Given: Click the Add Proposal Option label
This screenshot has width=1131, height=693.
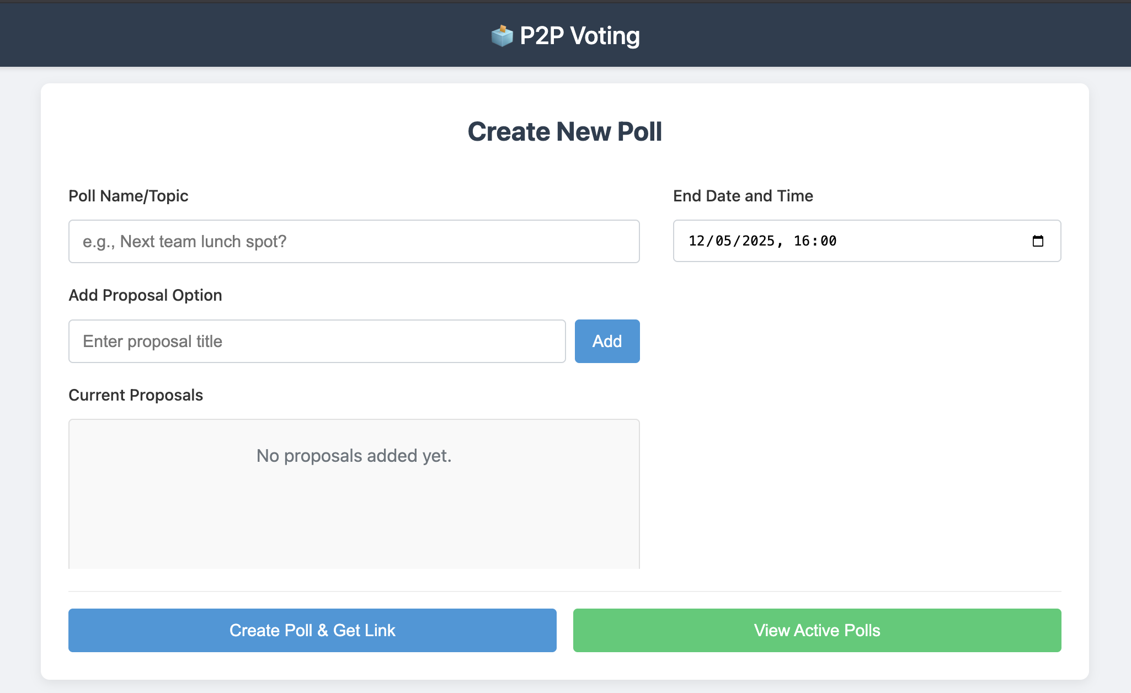Looking at the screenshot, I should (145, 295).
